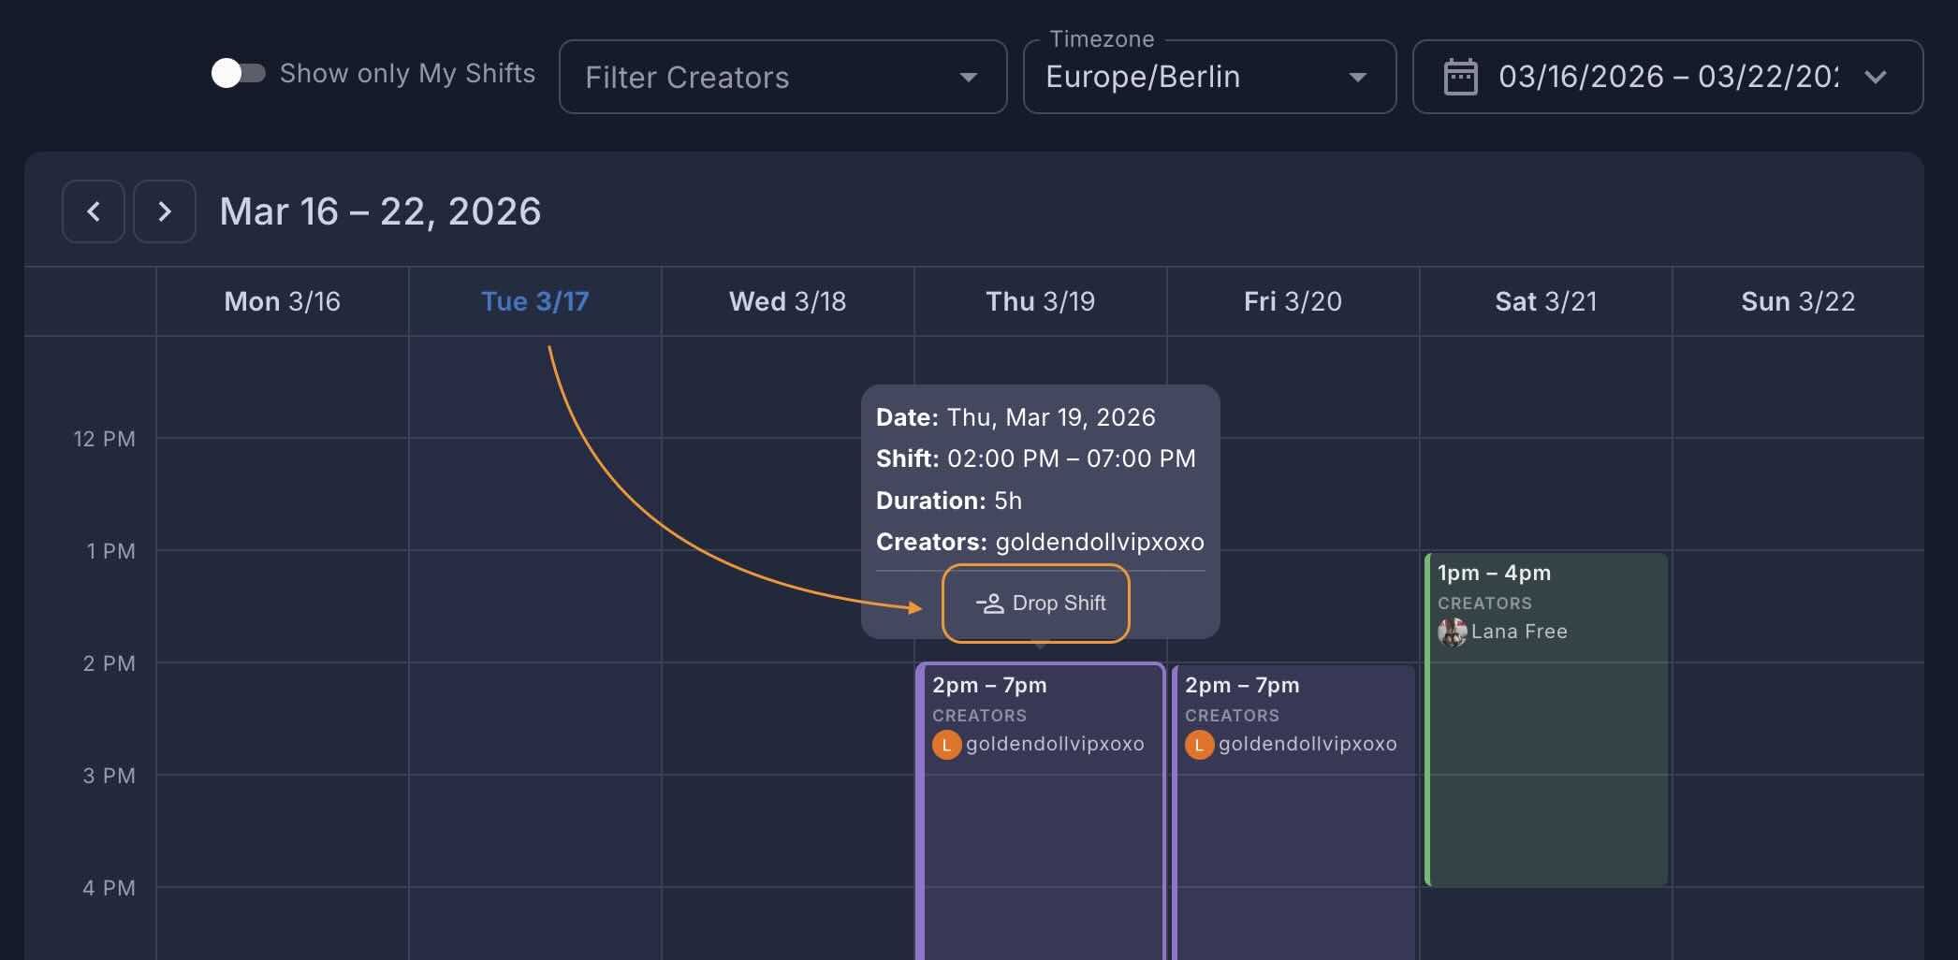This screenshot has width=1958, height=960.
Task: Go to previous week with left chevron
Action: (94, 211)
